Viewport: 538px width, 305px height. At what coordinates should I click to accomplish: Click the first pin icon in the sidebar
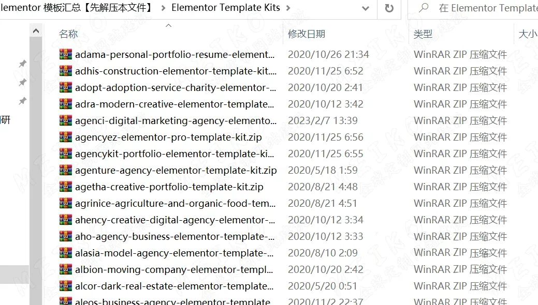tap(22, 64)
